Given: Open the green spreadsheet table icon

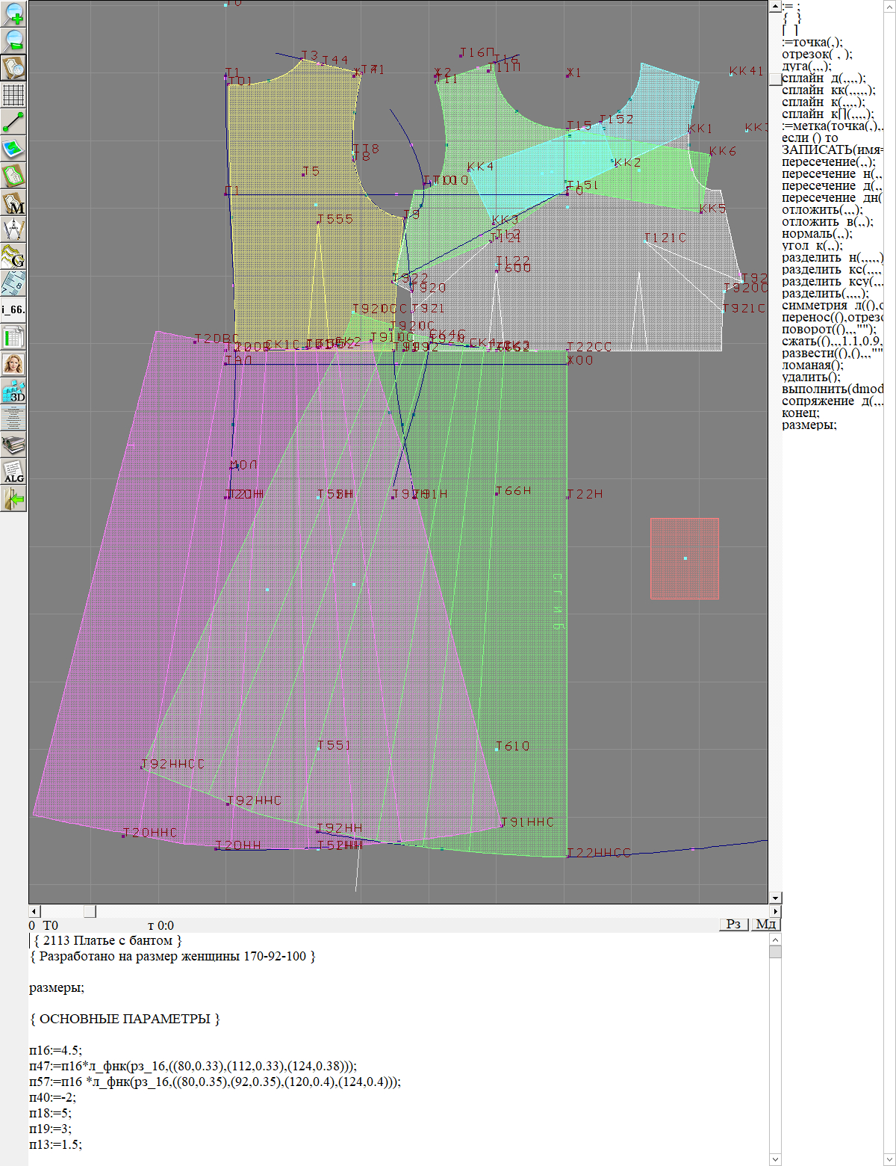Looking at the screenshot, I should click(13, 337).
